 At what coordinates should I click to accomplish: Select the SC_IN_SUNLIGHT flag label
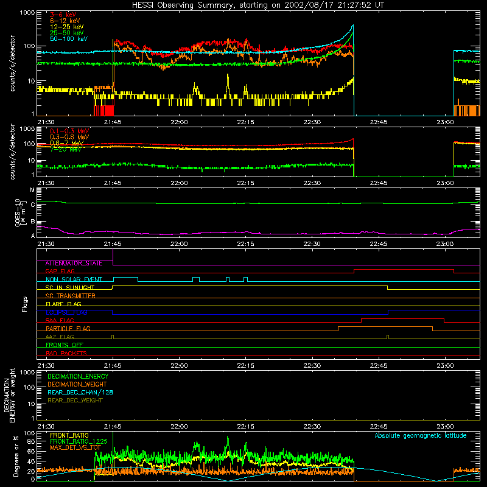click(70, 288)
